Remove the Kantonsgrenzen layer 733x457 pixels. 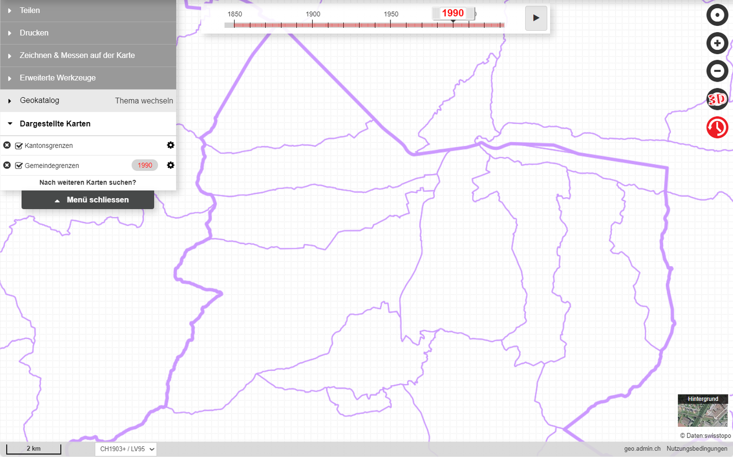7,145
